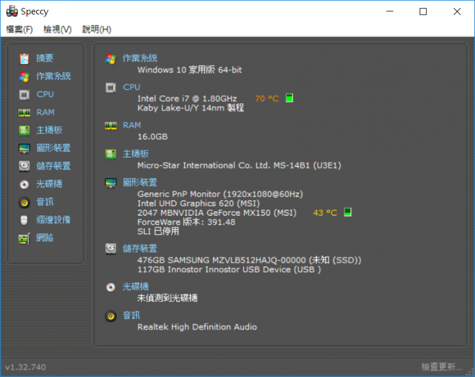The image size is (475, 377).
Task: Click the 476GB SAMSUNG SSD entry
Action: click(x=249, y=260)
